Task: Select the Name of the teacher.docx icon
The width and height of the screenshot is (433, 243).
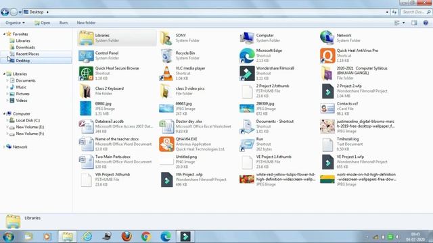Action: (x=86, y=144)
